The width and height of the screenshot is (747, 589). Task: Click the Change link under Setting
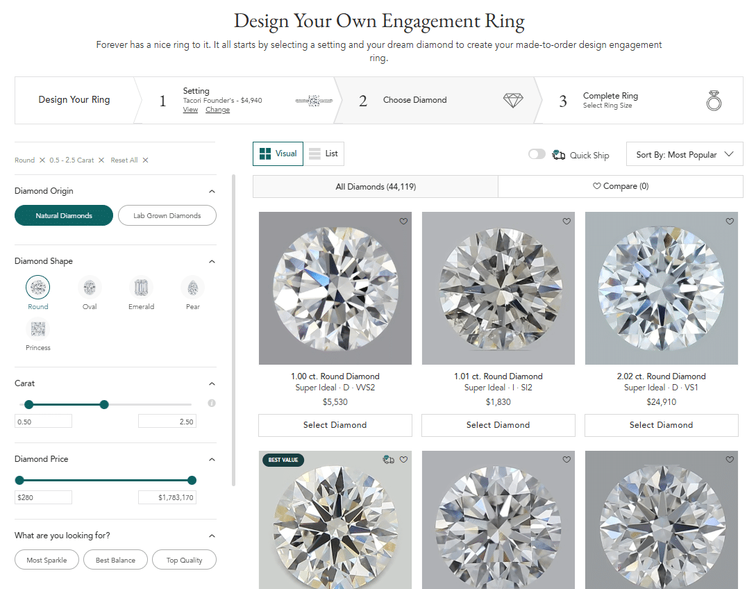217,109
